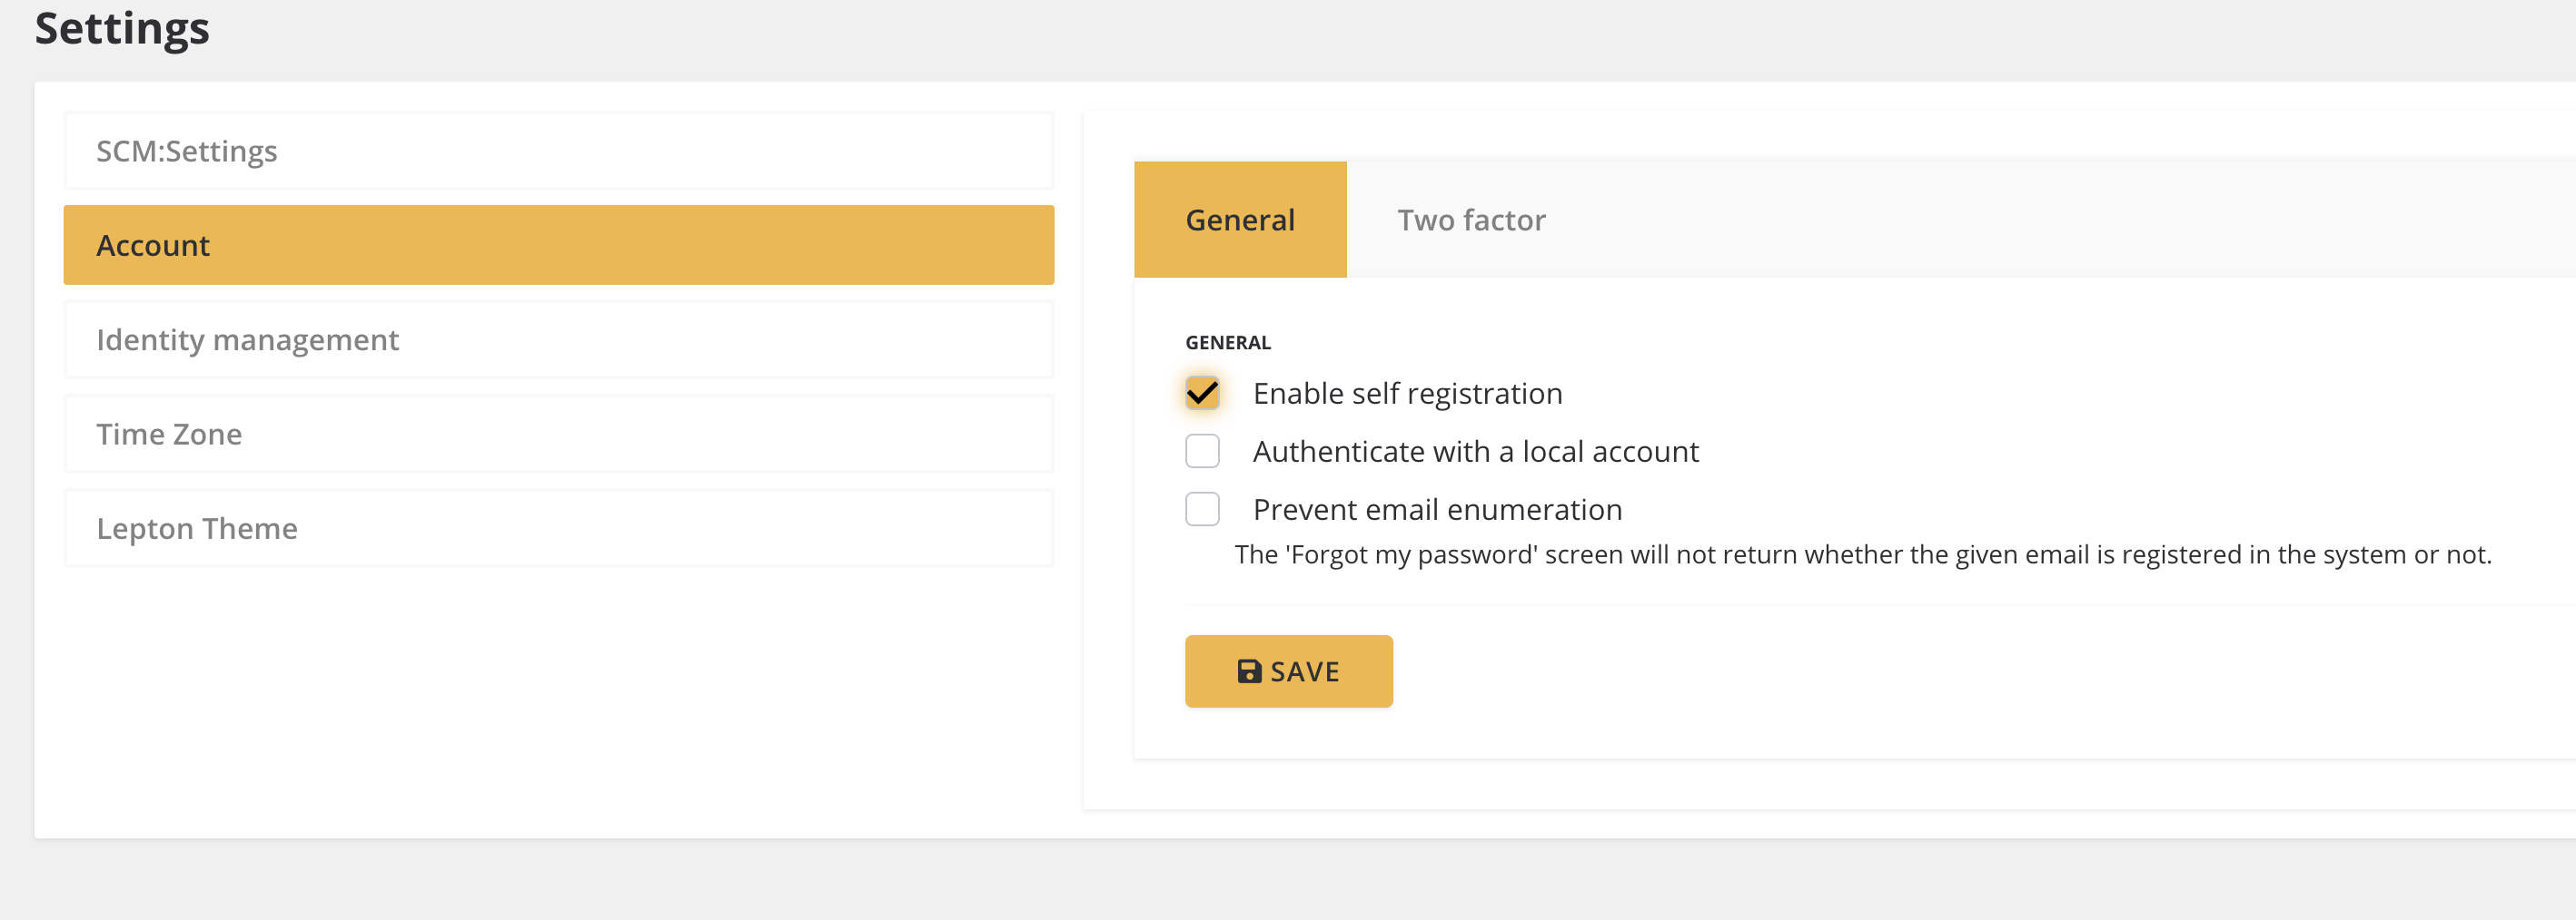Click the GENERAL section header text
Viewport: 2576px width, 920px height.
tap(1227, 343)
